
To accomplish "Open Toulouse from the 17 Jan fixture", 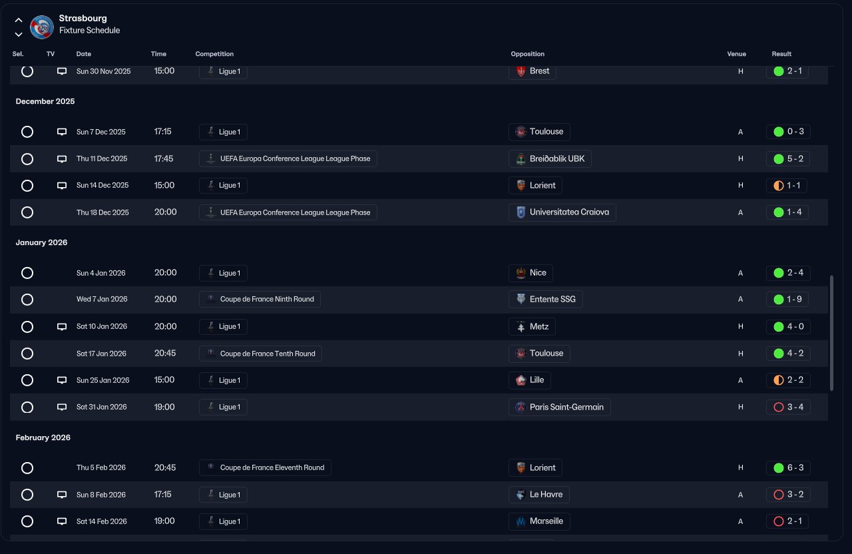I will coord(540,354).
